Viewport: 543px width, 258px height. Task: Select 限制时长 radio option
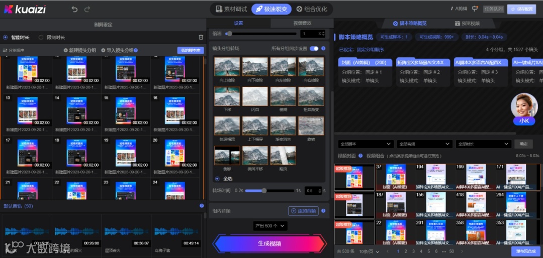41,37
